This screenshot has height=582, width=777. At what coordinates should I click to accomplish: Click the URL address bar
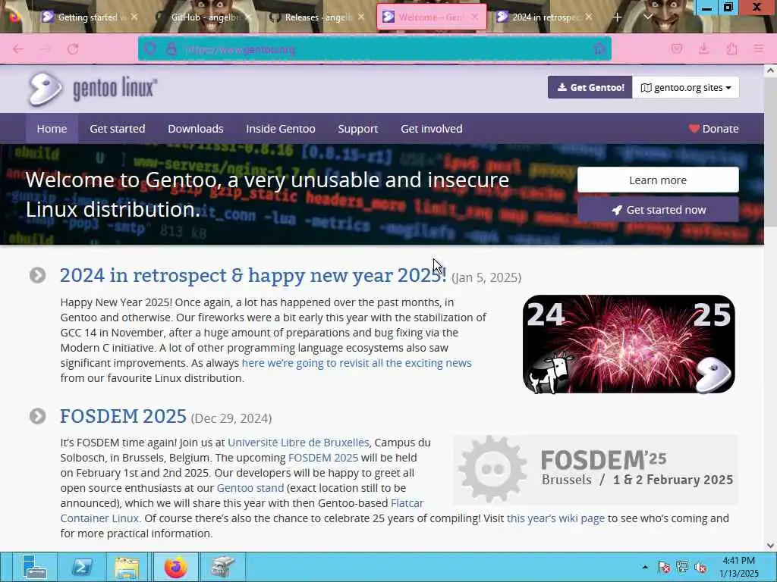374,49
